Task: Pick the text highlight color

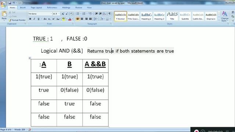Action: [x=64, y=19]
